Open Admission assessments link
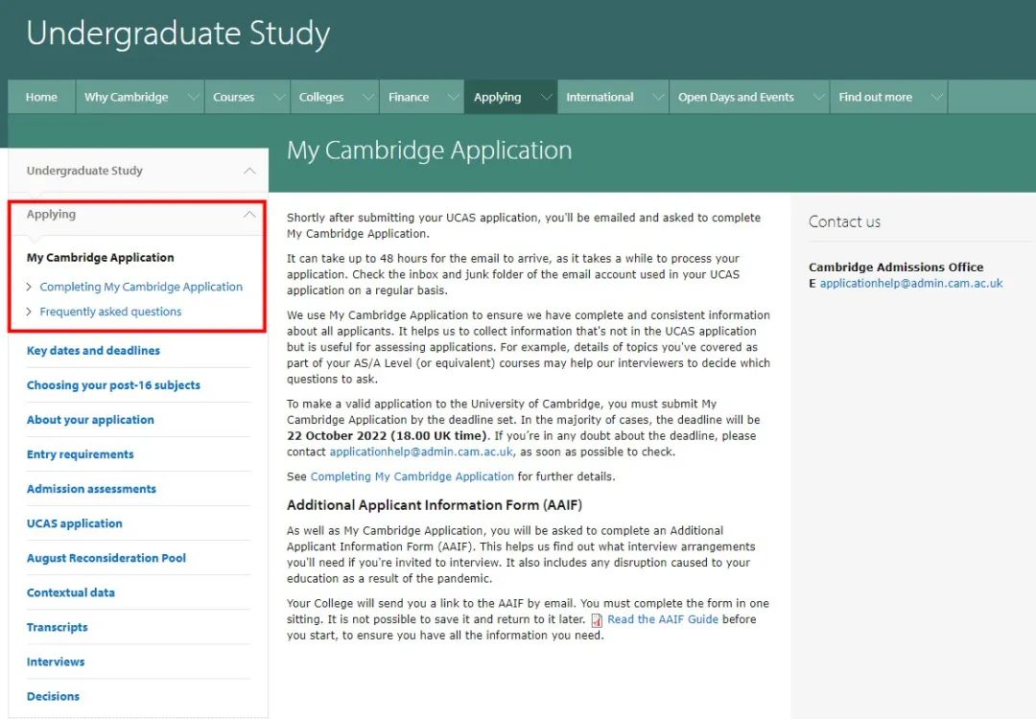1036x719 pixels. point(91,489)
